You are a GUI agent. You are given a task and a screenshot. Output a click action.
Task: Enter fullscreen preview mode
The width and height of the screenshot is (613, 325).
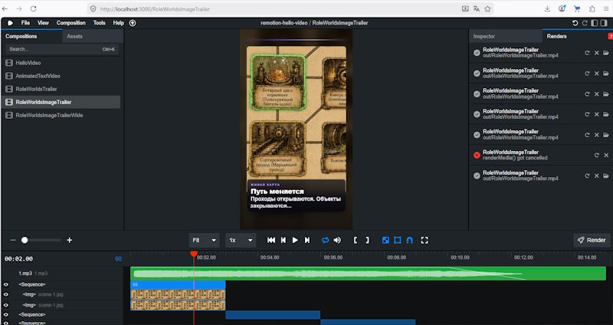[425, 240]
